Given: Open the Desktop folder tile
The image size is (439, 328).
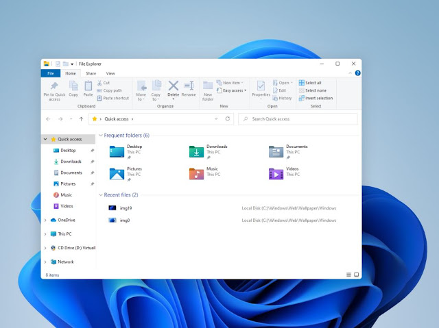Looking at the screenshot, I should (x=126, y=152).
